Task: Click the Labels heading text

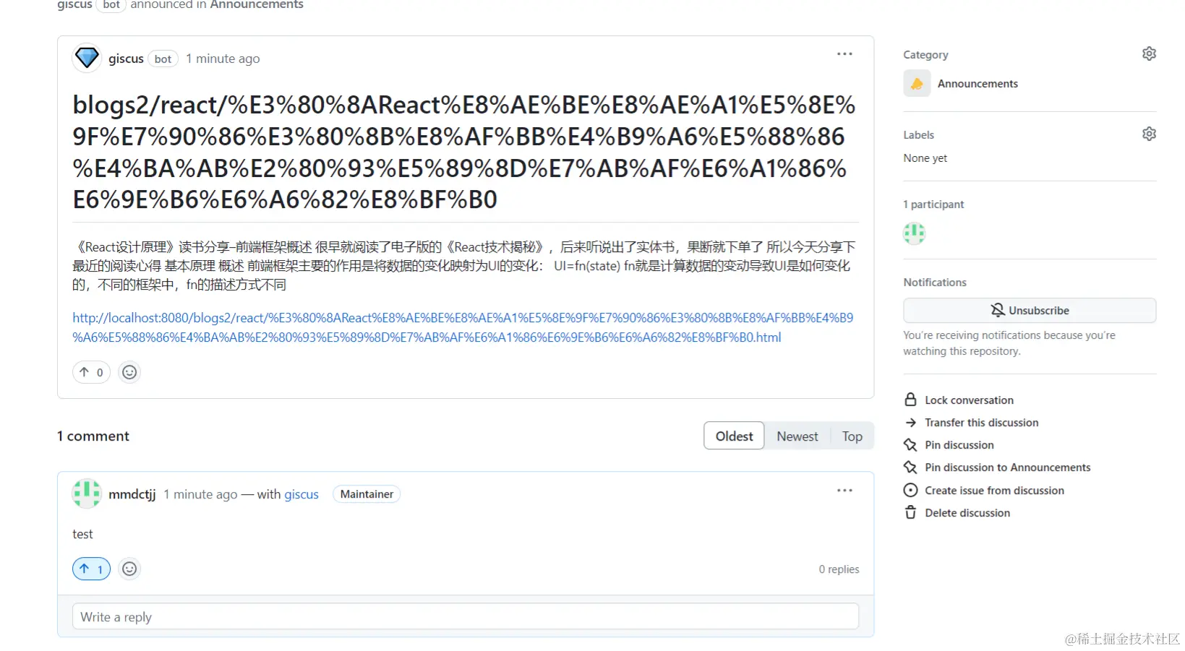Action: click(918, 135)
